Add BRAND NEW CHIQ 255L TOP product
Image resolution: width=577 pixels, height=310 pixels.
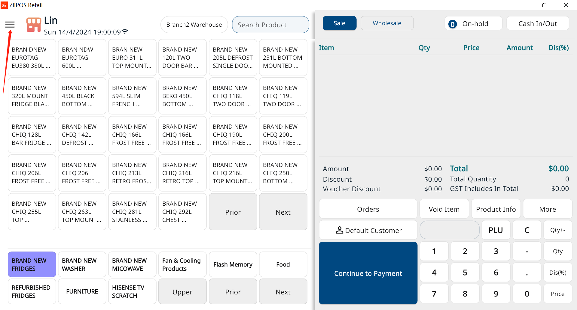pos(32,212)
